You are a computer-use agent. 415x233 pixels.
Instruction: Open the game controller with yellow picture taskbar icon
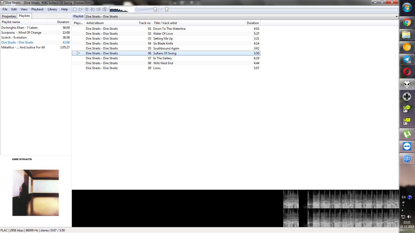pos(407,122)
